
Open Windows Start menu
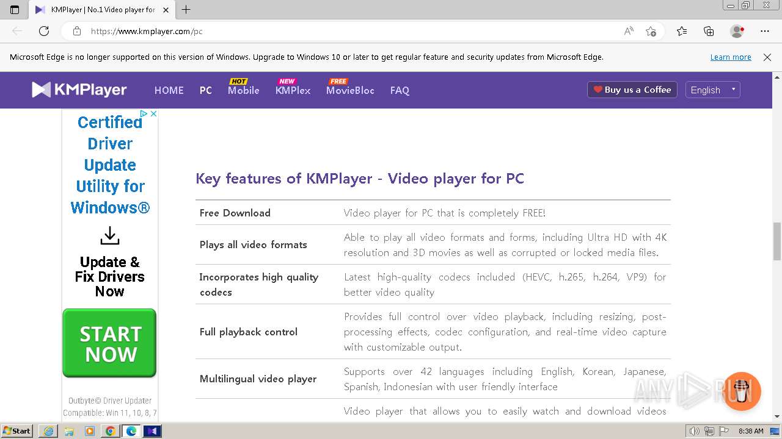17,431
